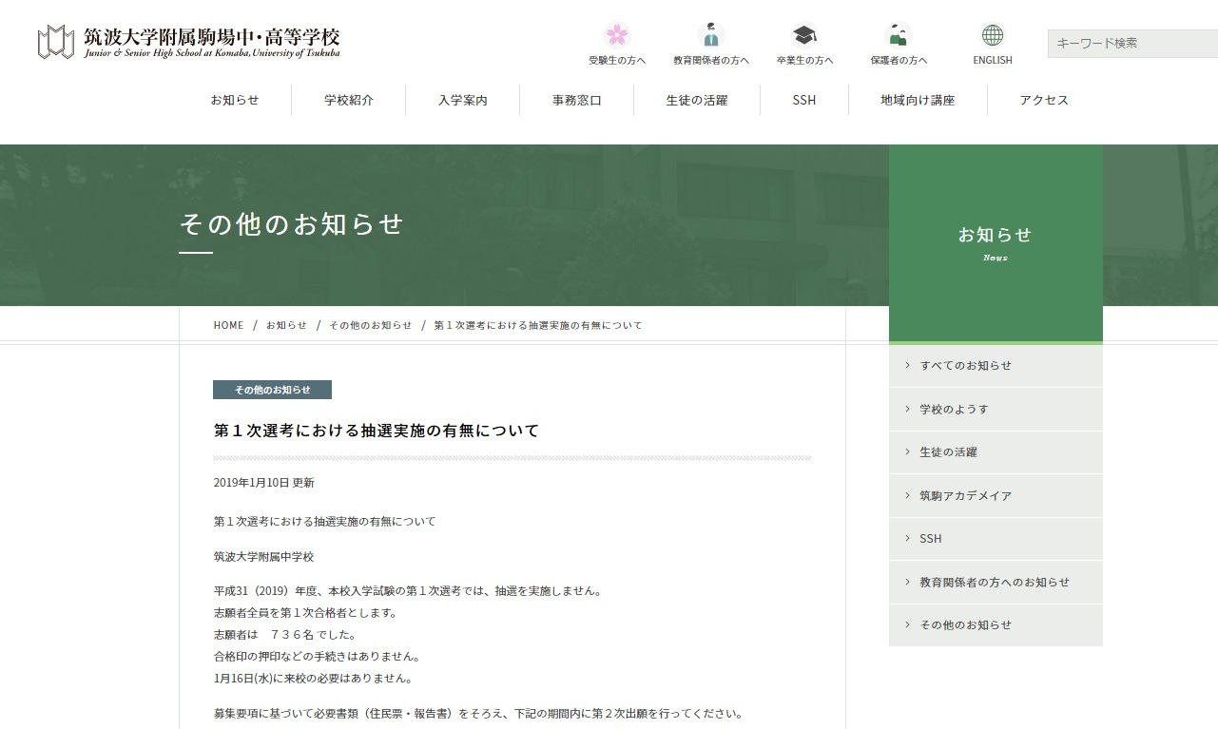Click the News icon in green sidebar header

(995, 257)
